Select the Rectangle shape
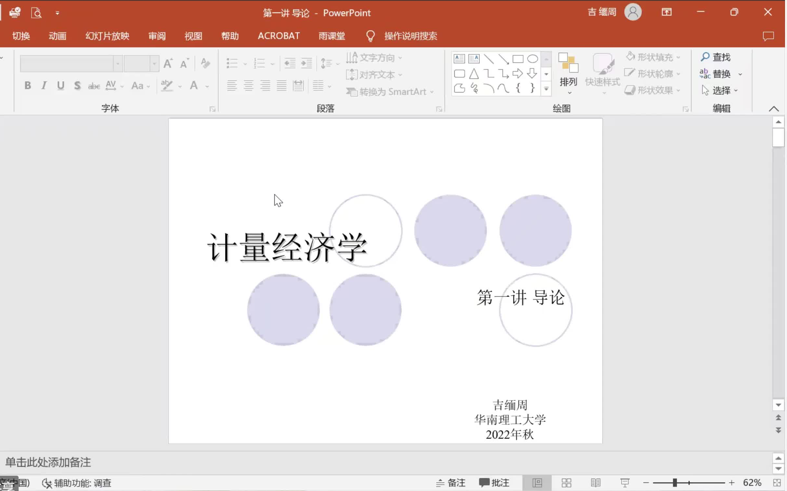This screenshot has width=787, height=491. point(518,59)
